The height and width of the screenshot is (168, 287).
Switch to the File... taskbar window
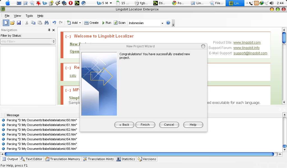tap(217, 3)
